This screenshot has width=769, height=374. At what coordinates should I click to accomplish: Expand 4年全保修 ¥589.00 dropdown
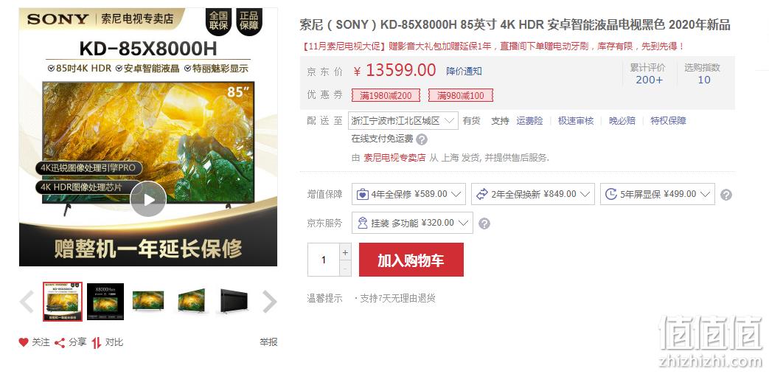408,194
